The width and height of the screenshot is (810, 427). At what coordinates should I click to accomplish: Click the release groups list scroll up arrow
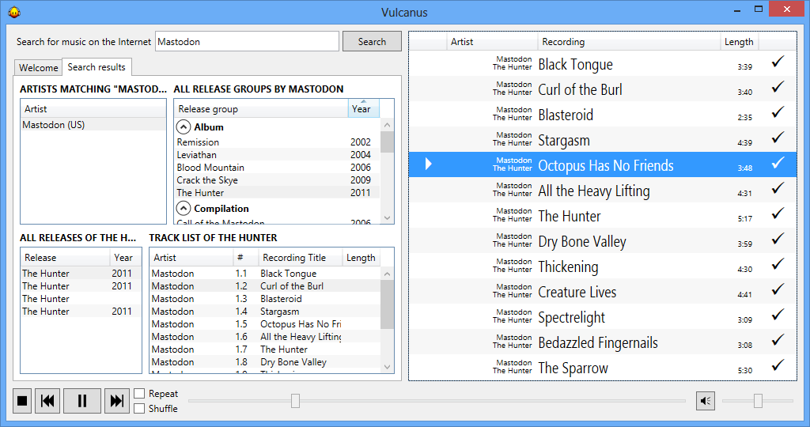[387, 125]
